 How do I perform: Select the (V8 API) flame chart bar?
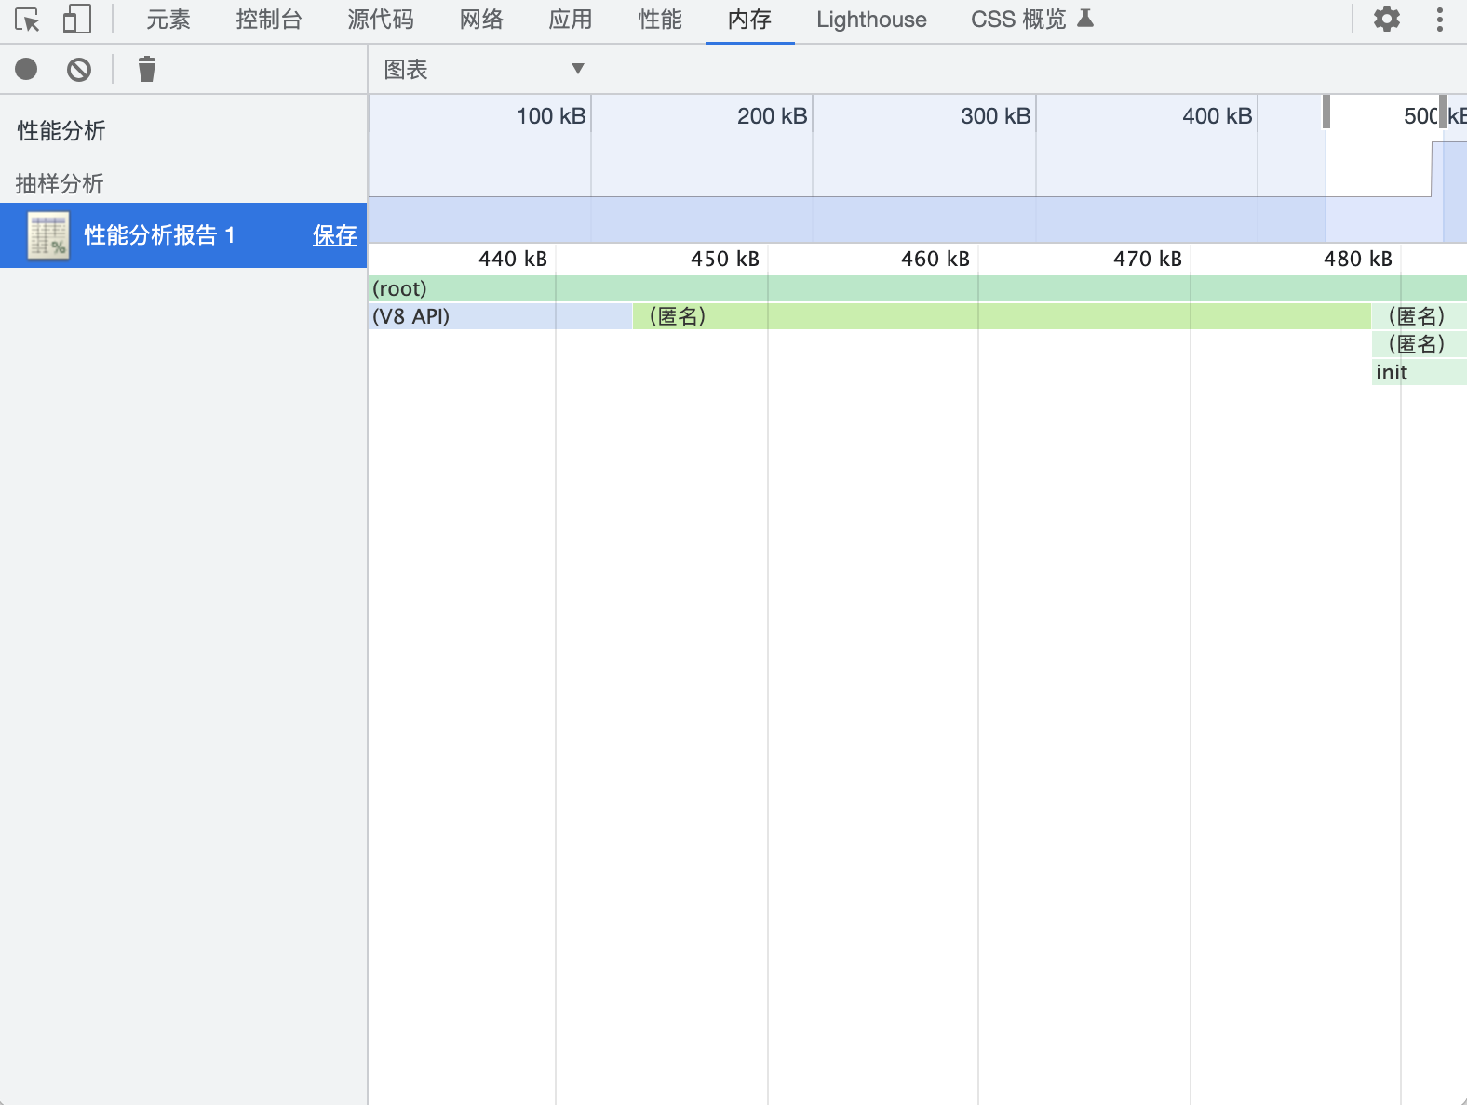click(501, 316)
